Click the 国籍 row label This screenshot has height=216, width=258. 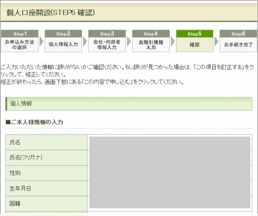[46, 204]
